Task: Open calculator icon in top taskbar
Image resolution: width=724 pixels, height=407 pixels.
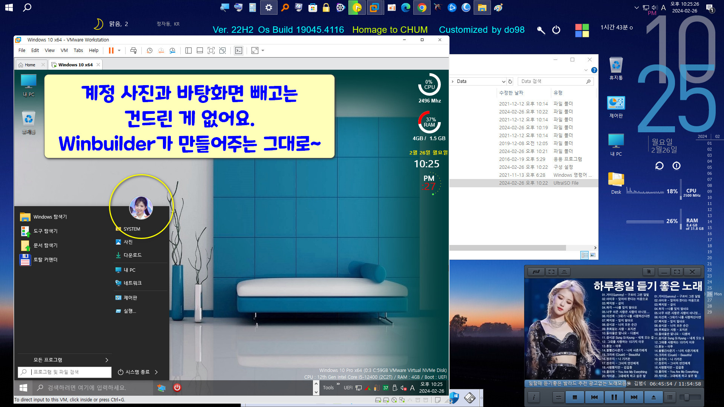Action: 253,8
